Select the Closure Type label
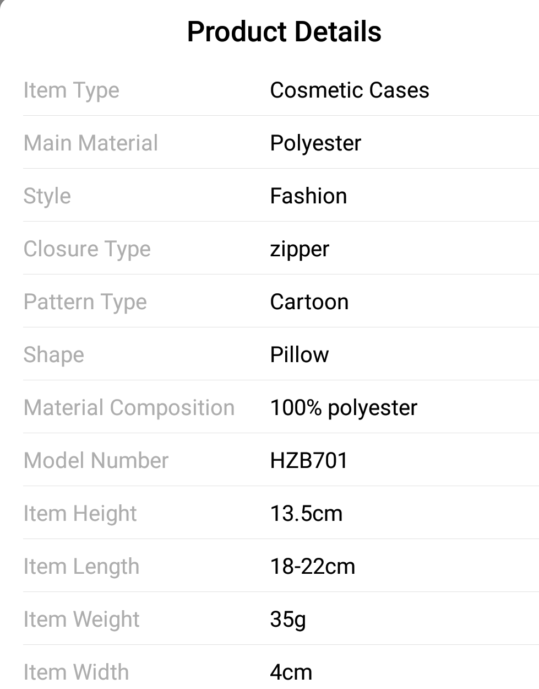 87,249
